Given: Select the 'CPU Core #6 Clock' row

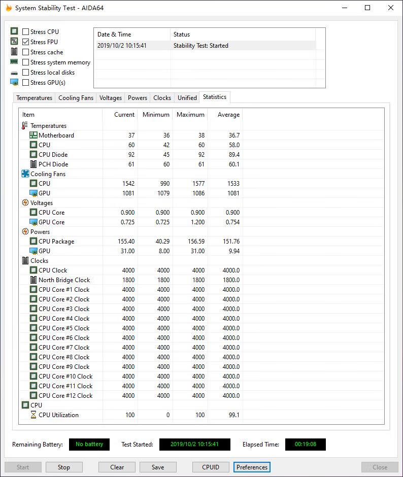Looking at the screenshot, I should pyautogui.click(x=201, y=337).
